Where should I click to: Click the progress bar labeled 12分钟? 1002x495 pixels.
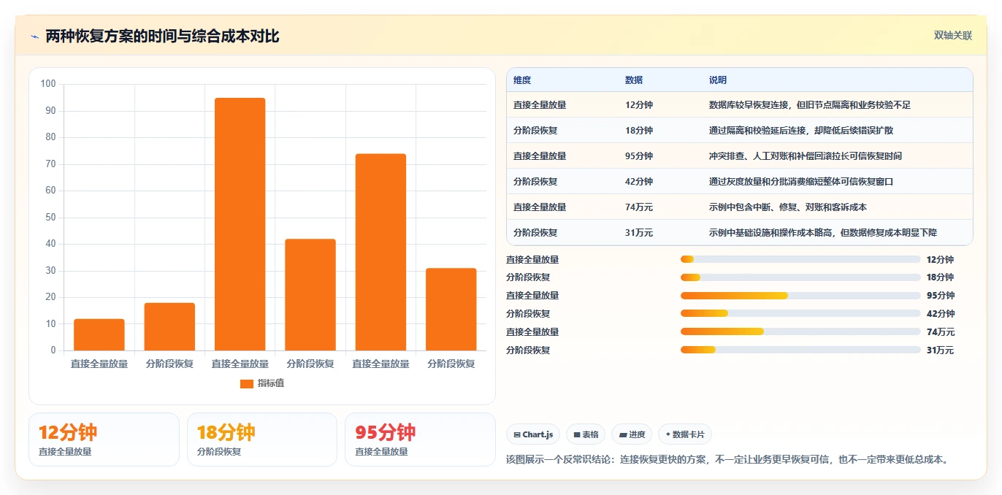point(800,259)
